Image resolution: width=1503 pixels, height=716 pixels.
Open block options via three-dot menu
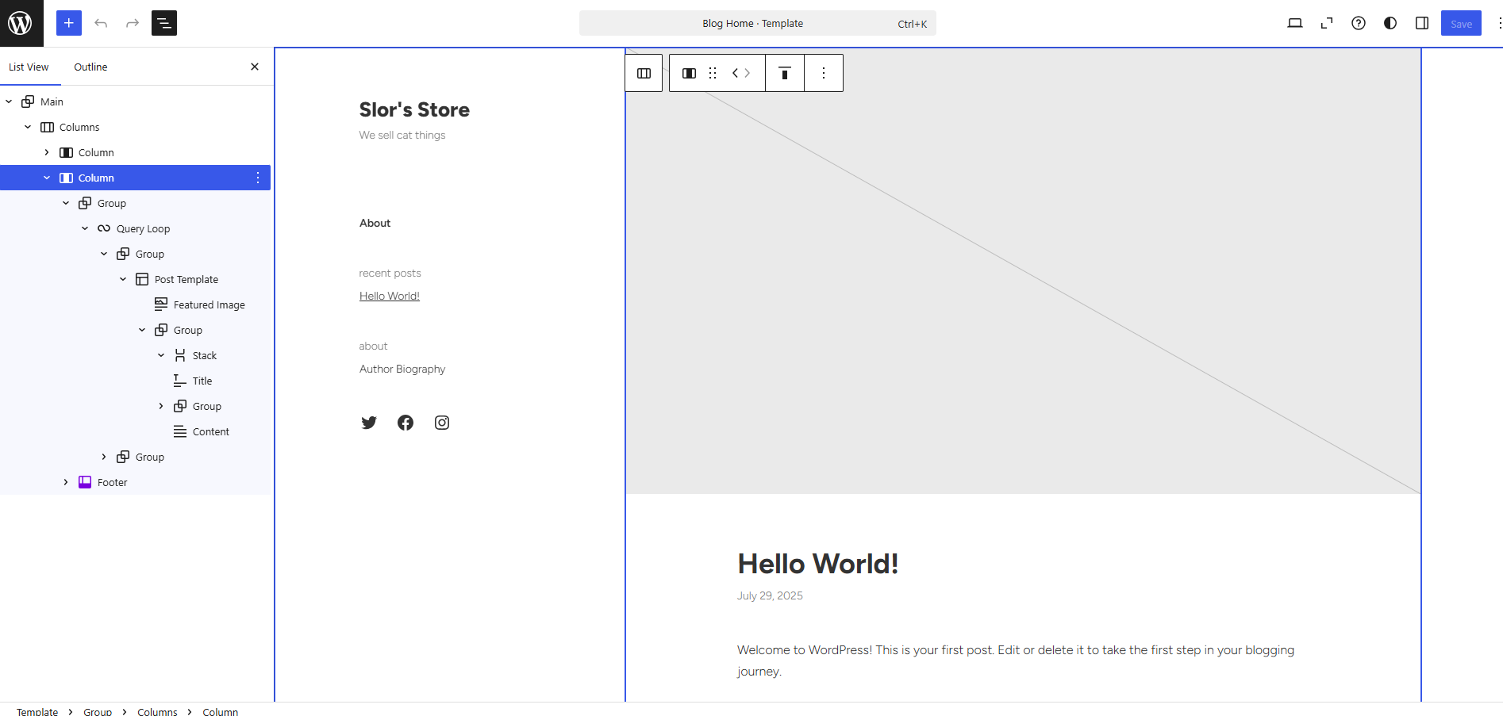coord(824,72)
